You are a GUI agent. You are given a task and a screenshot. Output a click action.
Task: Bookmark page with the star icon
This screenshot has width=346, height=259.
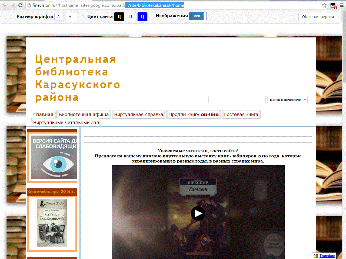(324, 5)
